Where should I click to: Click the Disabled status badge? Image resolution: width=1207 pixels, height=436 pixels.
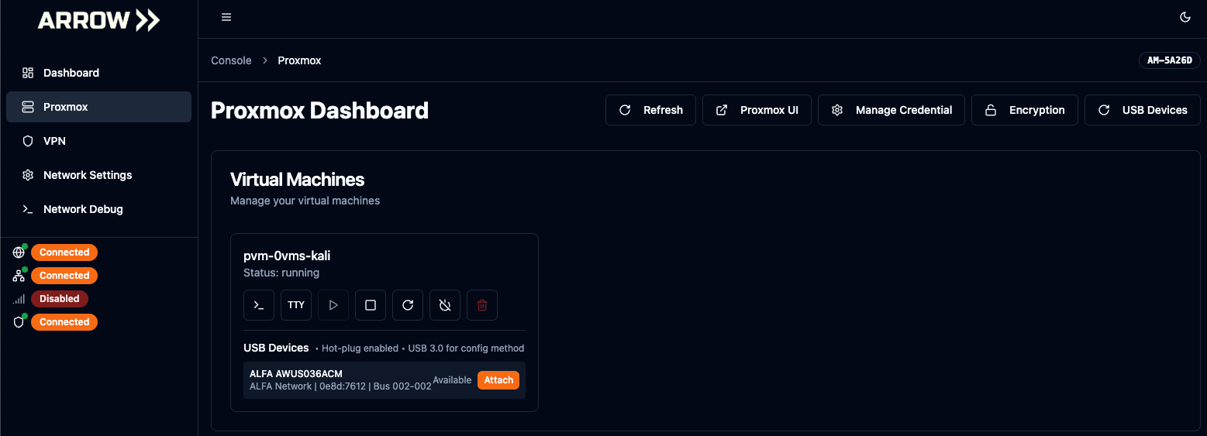click(60, 299)
